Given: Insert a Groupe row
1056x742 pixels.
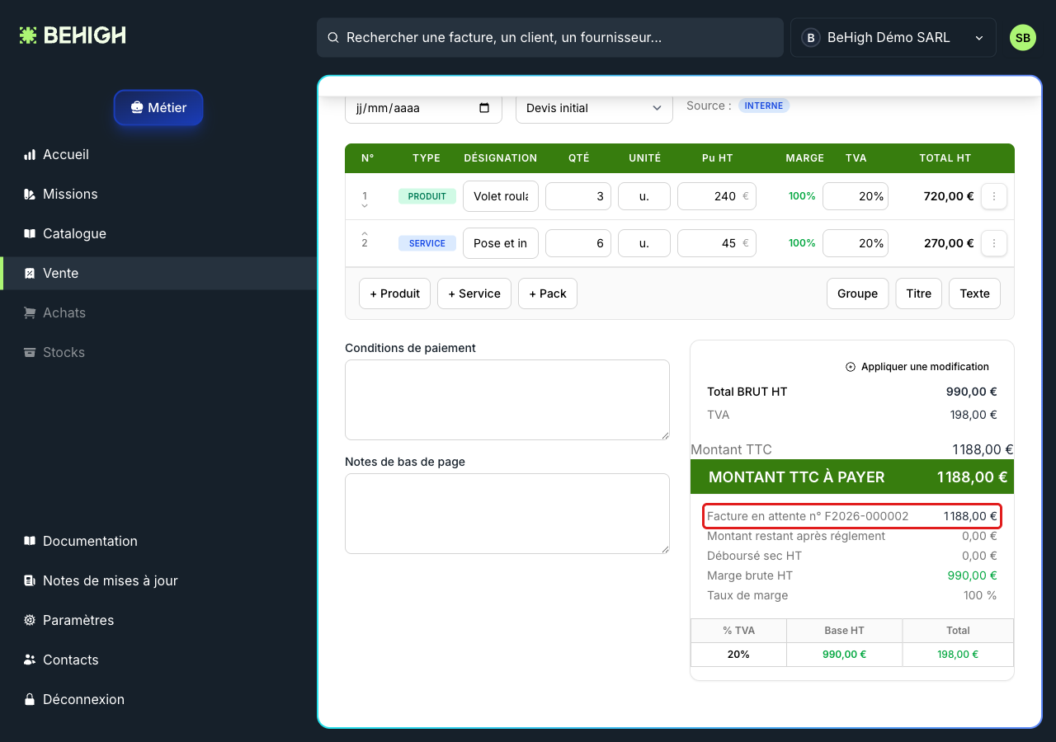Looking at the screenshot, I should pyautogui.click(x=857, y=294).
